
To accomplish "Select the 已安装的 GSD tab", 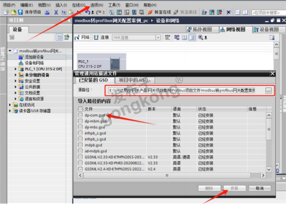I will tap(93, 80).
